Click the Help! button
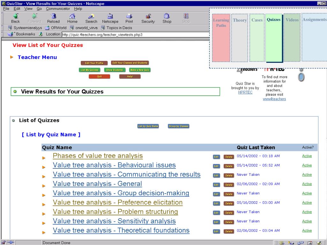The image size is (327, 245). 130,77
